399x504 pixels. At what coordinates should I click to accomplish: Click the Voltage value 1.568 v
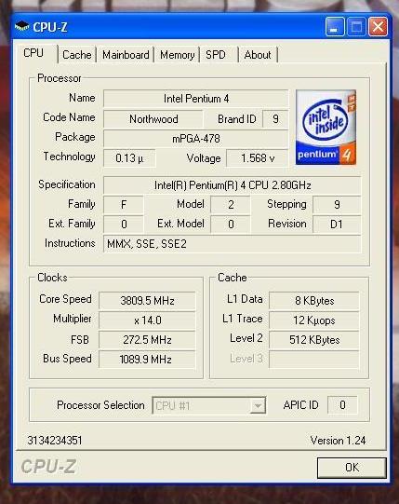(257, 158)
